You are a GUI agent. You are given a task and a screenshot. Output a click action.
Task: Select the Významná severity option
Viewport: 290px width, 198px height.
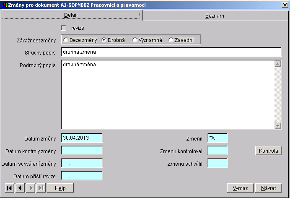point(135,40)
